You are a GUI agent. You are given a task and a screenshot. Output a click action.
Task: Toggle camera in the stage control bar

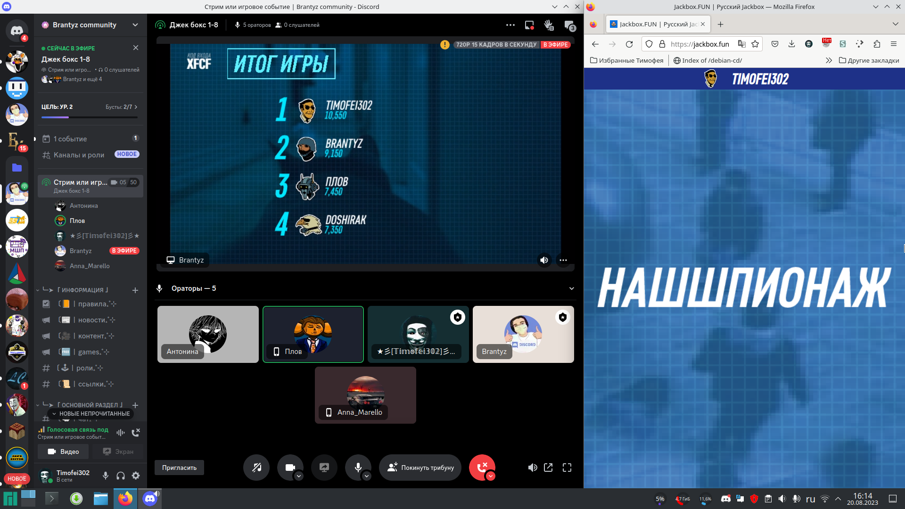(290, 468)
